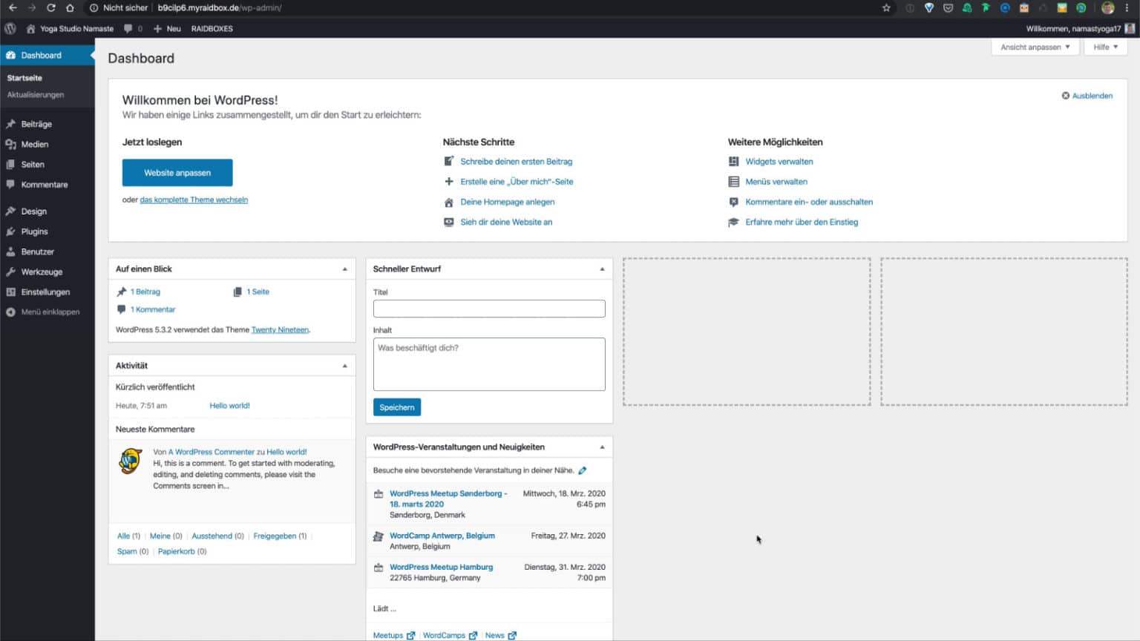Filter comments by Freigegeben (1)
1140x641 pixels.
click(x=280, y=536)
